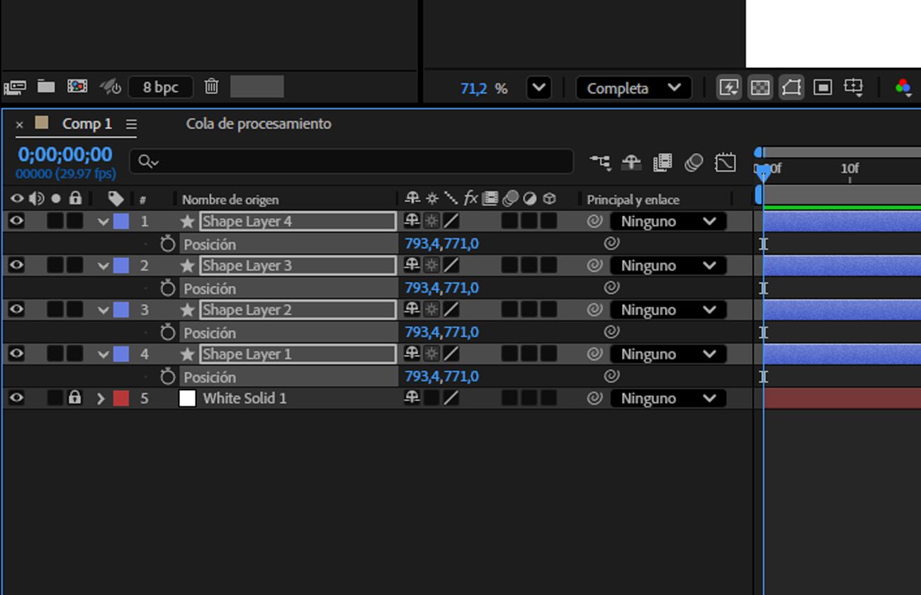Toggle the Posición stopwatch of Shape Layer 1
921x595 pixels.
(x=167, y=376)
